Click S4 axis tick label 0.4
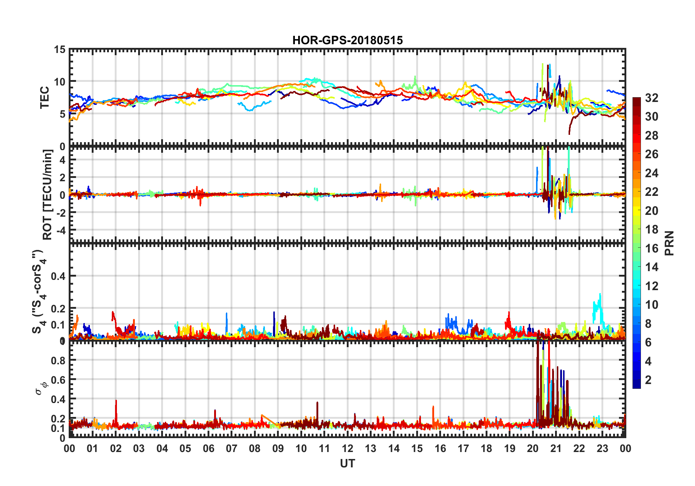Image resolution: width=695 pixels, height=486 pixels. [58, 276]
